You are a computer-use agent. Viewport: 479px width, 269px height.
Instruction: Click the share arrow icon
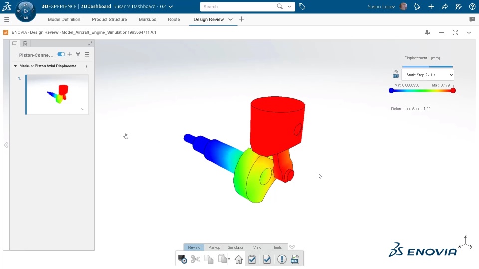pyautogui.click(x=445, y=6)
